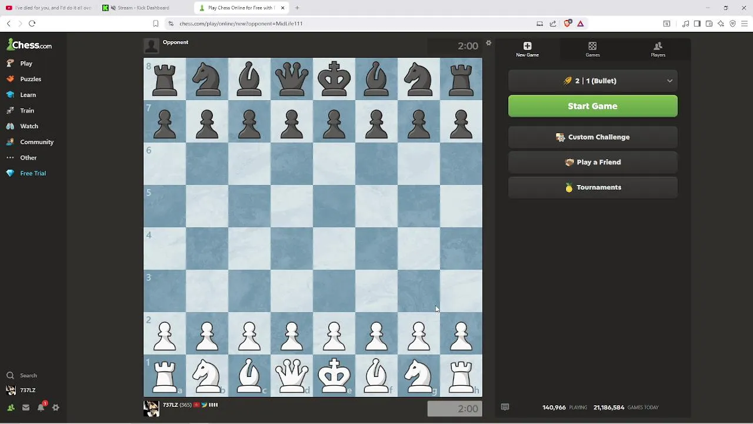The width and height of the screenshot is (753, 424).
Task: Switch to the Games tab
Action: [592, 49]
